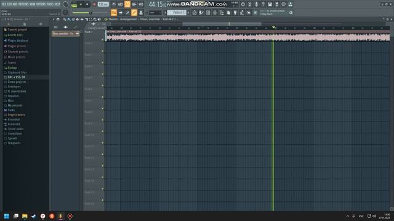
Task: Open the content library download icon
Action: (290, 4)
